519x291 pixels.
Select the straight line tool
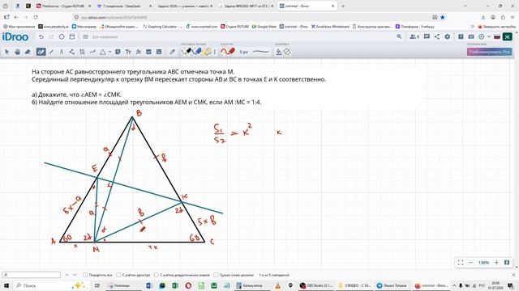click(x=51, y=52)
